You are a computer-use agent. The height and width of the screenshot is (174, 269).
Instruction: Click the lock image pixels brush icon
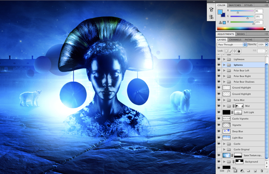(230, 51)
